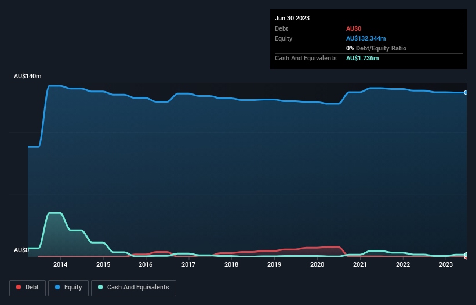Click the Debt row label in tooltip
This screenshot has width=476, height=305.
pyautogui.click(x=281, y=28)
